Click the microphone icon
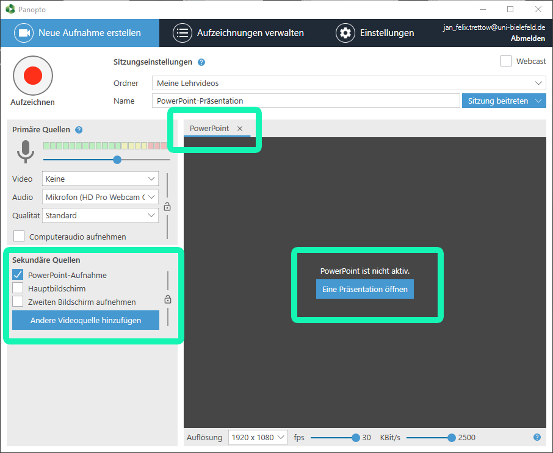 tap(26, 152)
